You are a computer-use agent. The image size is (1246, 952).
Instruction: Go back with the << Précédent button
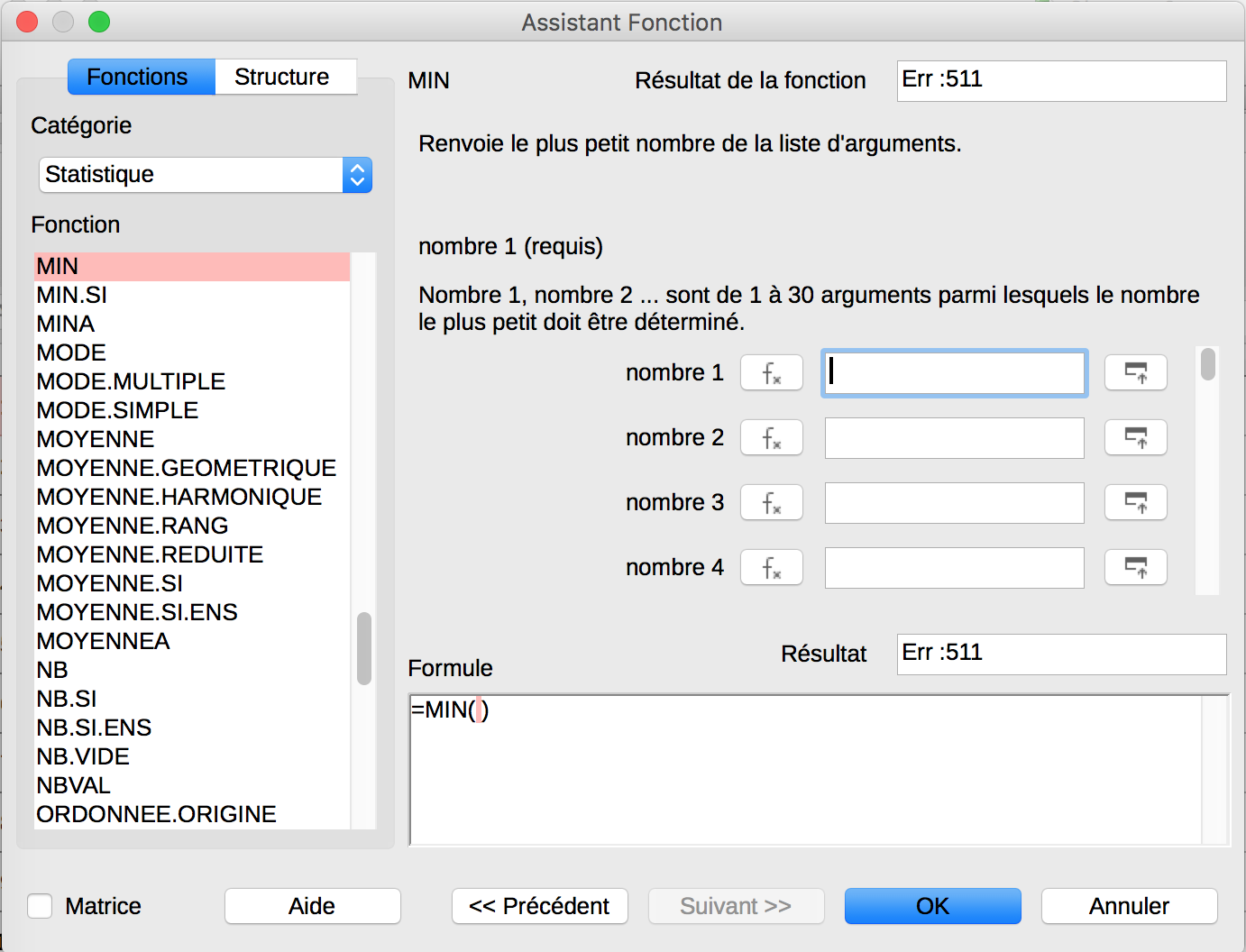click(539, 906)
